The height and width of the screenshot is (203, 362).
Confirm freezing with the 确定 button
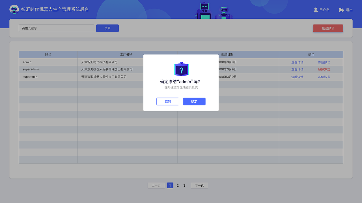click(194, 101)
